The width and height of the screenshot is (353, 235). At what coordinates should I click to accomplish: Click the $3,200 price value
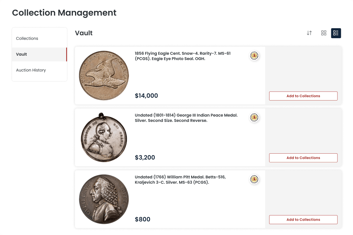pos(145,157)
